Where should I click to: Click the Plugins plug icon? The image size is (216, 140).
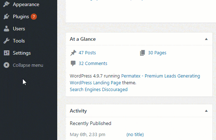[x=6, y=16]
